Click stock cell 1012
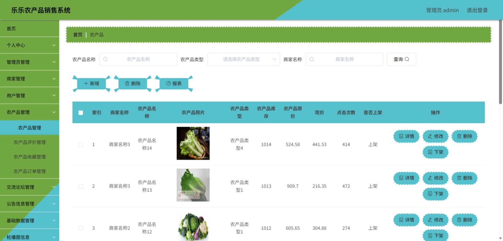503x241 pixels. pos(266,228)
